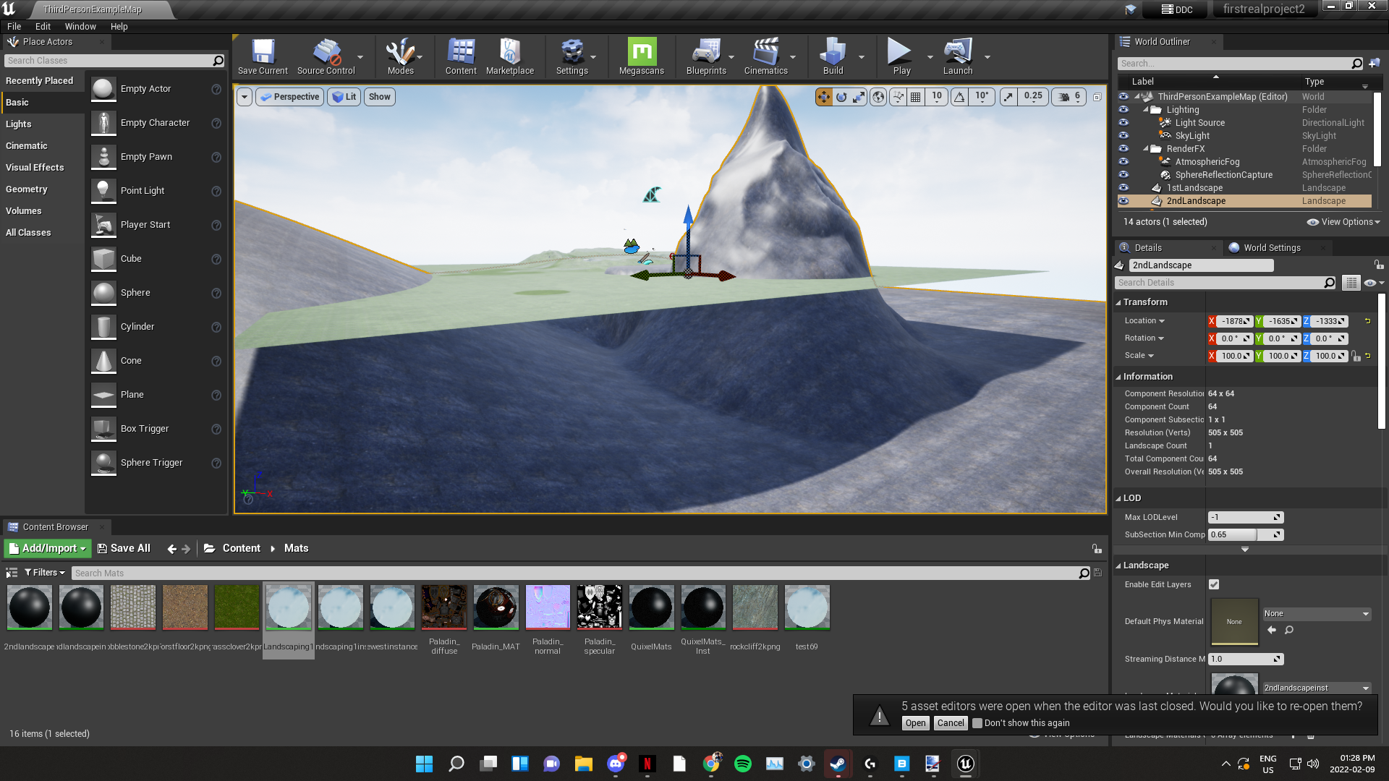Open editor Settings from toolbar
The width and height of the screenshot is (1389, 781).
[572, 56]
